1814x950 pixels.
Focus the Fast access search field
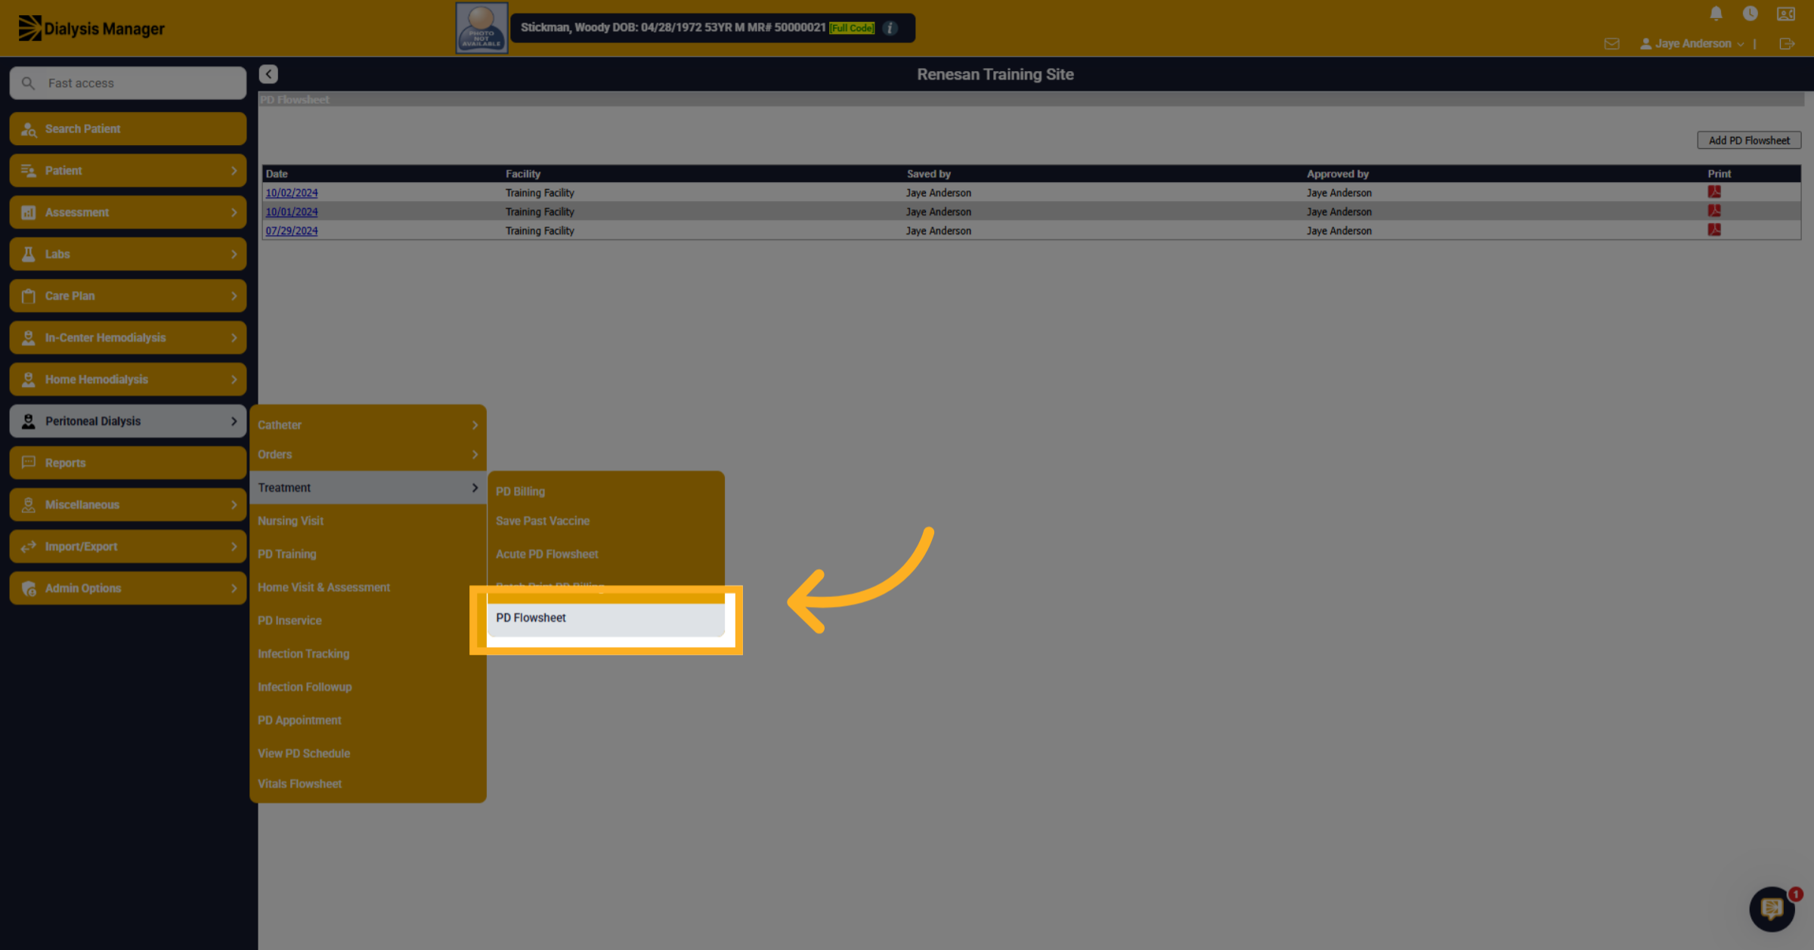pyautogui.click(x=128, y=83)
